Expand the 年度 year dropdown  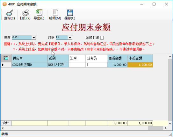(x=34, y=38)
